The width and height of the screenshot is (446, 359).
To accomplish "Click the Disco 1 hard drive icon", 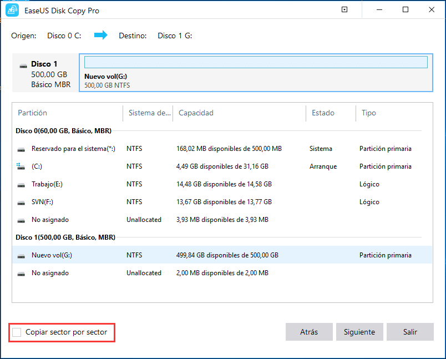I will 23,66.
